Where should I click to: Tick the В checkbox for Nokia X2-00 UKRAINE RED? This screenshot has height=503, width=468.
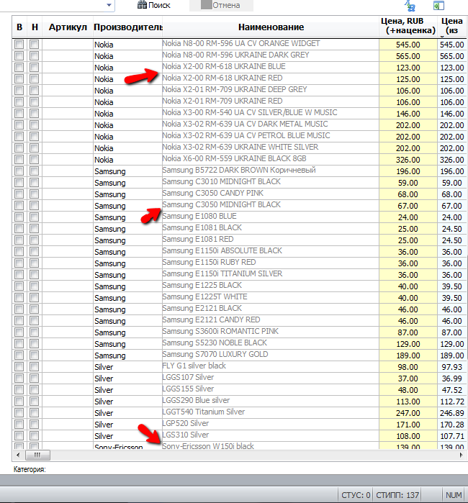[19, 79]
